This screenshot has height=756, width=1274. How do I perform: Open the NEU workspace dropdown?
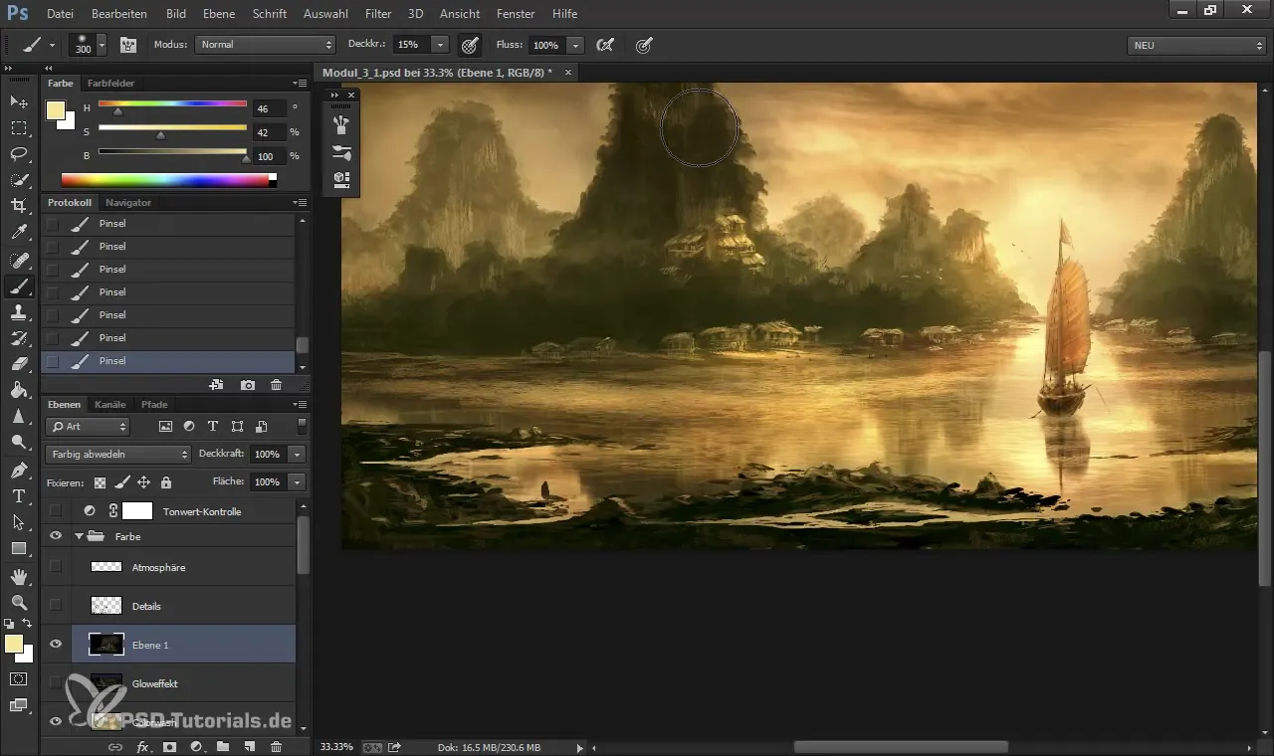pos(1196,45)
